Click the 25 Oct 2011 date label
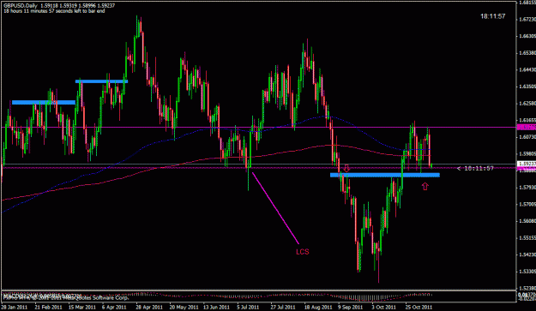Viewport: 536px width, 311px height. [x=419, y=307]
